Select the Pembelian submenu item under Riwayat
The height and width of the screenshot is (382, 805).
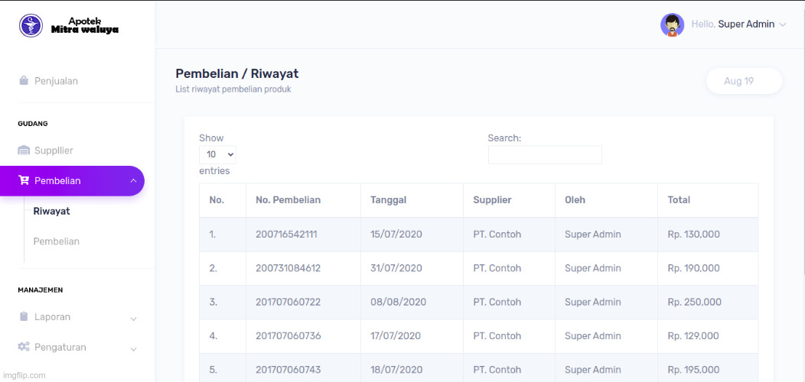pyautogui.click(x=56, y=241)
